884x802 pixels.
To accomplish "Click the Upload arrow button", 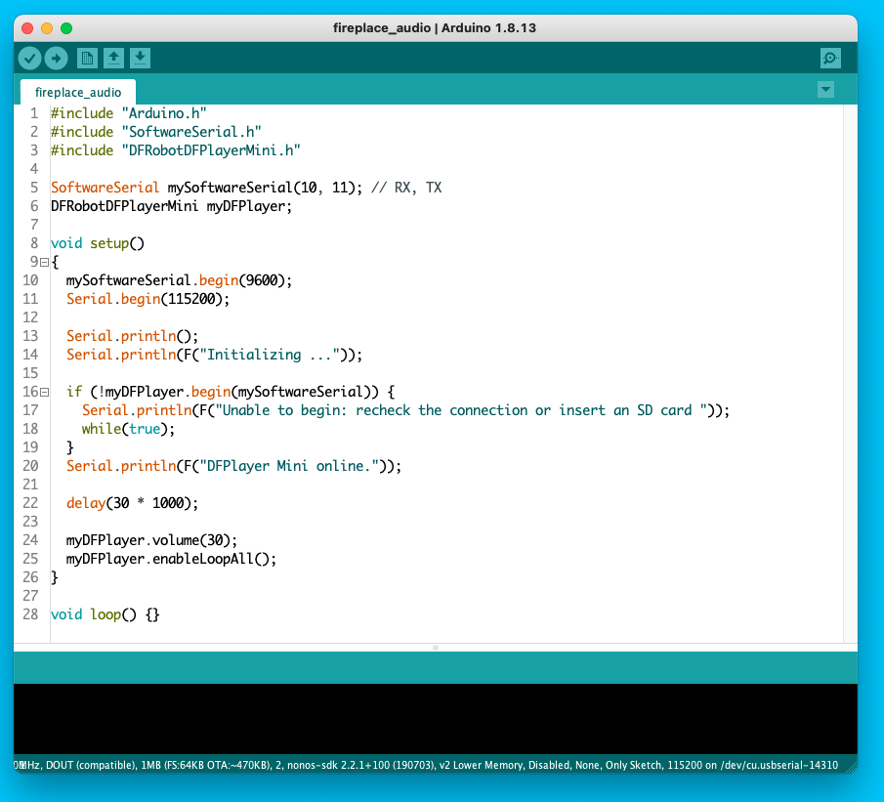I will click(x=57, y=58).
